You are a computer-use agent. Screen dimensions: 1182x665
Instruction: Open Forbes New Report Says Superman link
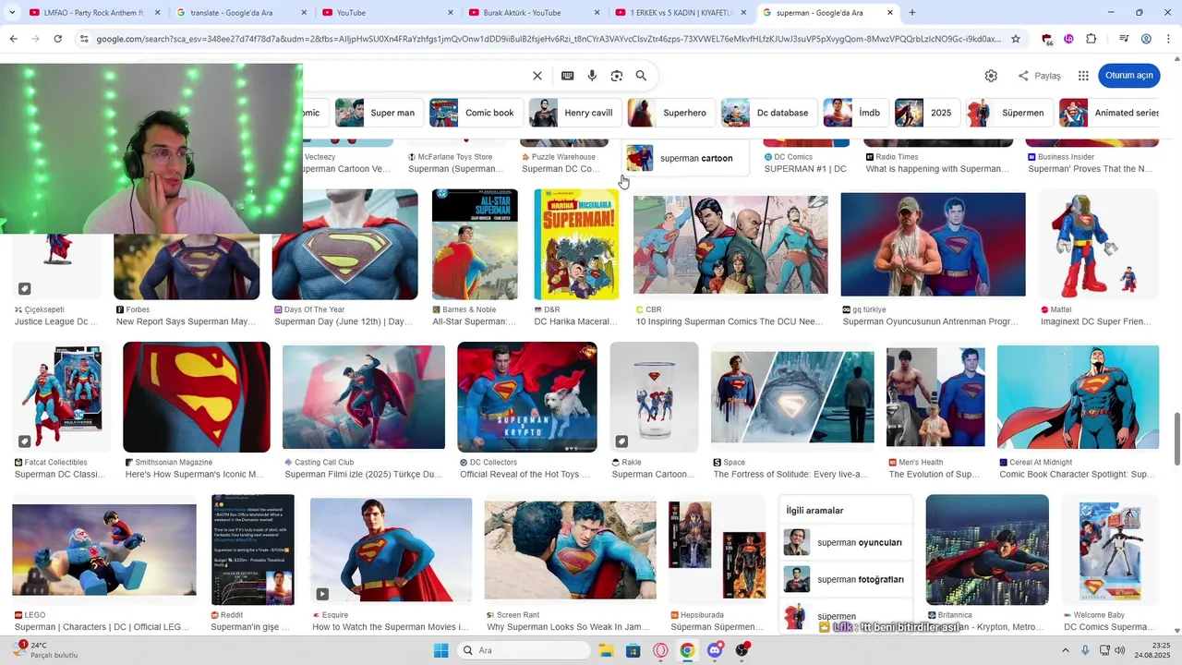[186, 321]
